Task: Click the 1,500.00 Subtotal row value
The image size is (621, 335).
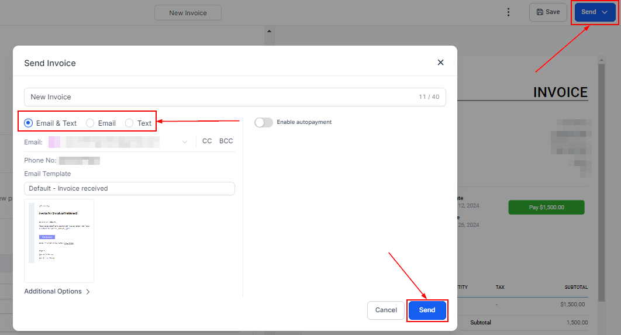Action: tap(577, 322)
